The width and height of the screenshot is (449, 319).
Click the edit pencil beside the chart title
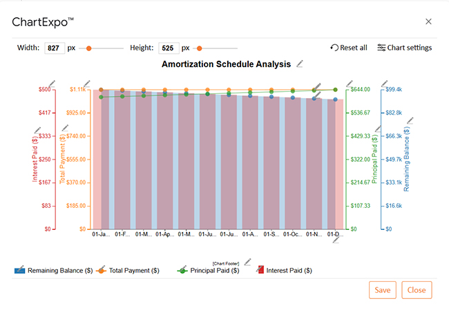[x=300, y=64]
